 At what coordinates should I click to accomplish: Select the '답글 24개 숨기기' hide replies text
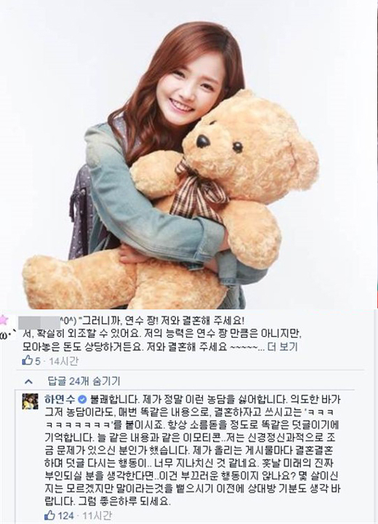coord(84,381)
